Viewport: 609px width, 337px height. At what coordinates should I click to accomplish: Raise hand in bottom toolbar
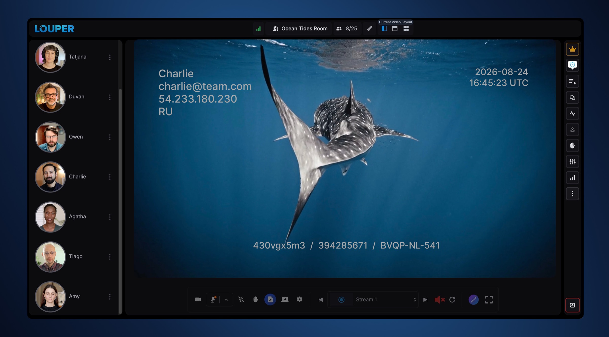(x=256, y=299)
